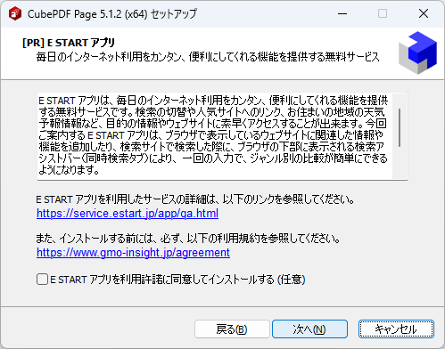Enable the E START アプリ install checkbox
Screen dimensions: 445x349
point(42,280)
